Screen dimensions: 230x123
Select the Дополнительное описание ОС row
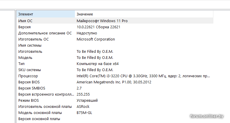point(115,33)
